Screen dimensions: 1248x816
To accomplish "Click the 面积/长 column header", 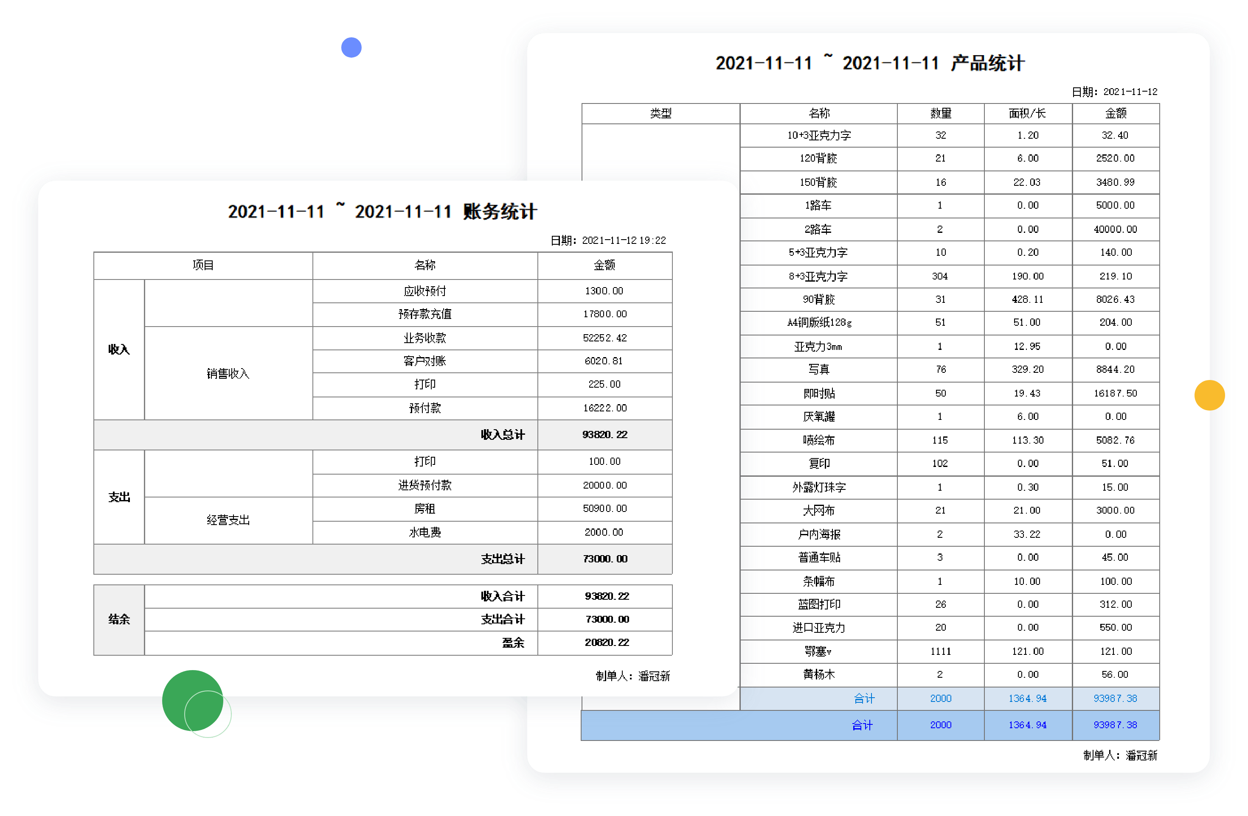I will [x=1028, y=113].
